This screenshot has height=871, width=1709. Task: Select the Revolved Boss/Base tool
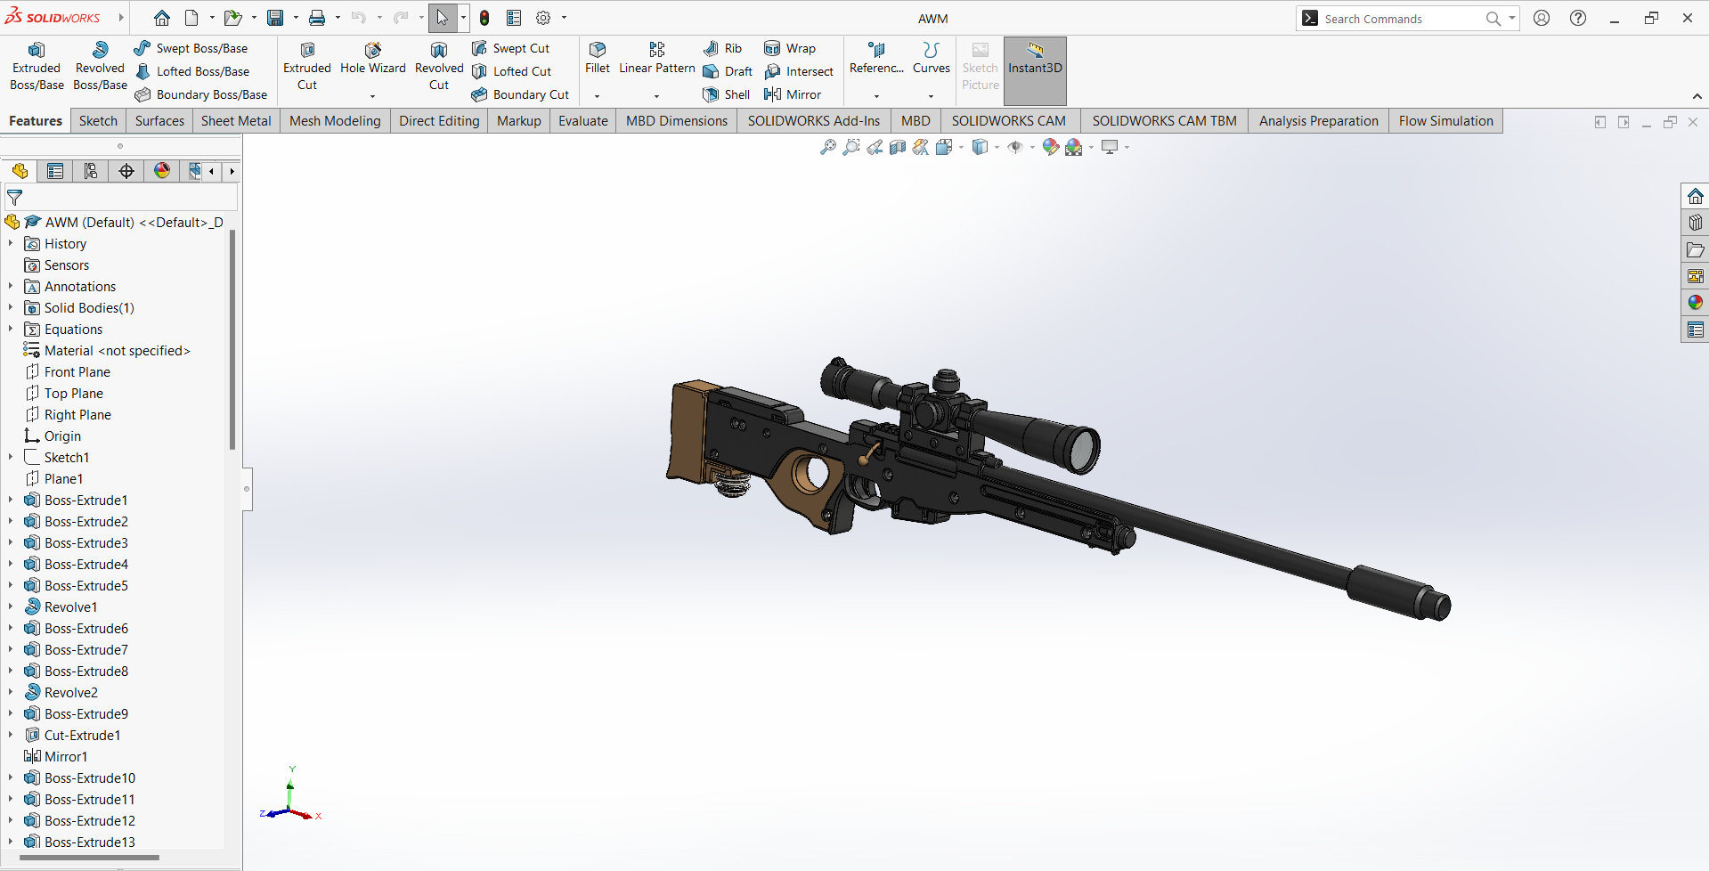coord(100,66)
